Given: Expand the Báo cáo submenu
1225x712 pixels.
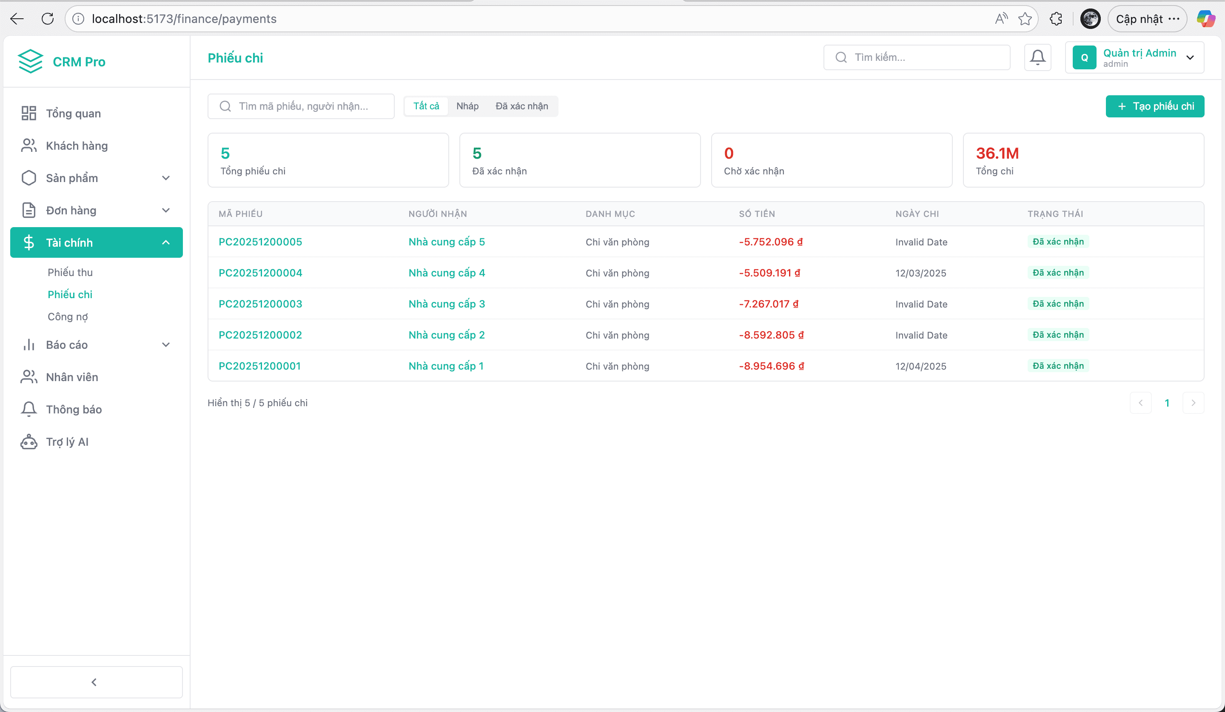Looking at the screenshot, I should click(x=166, y=345).
